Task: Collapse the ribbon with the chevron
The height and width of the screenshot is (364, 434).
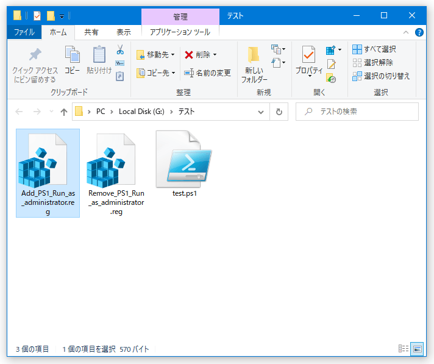Action: tap(406, 32)
